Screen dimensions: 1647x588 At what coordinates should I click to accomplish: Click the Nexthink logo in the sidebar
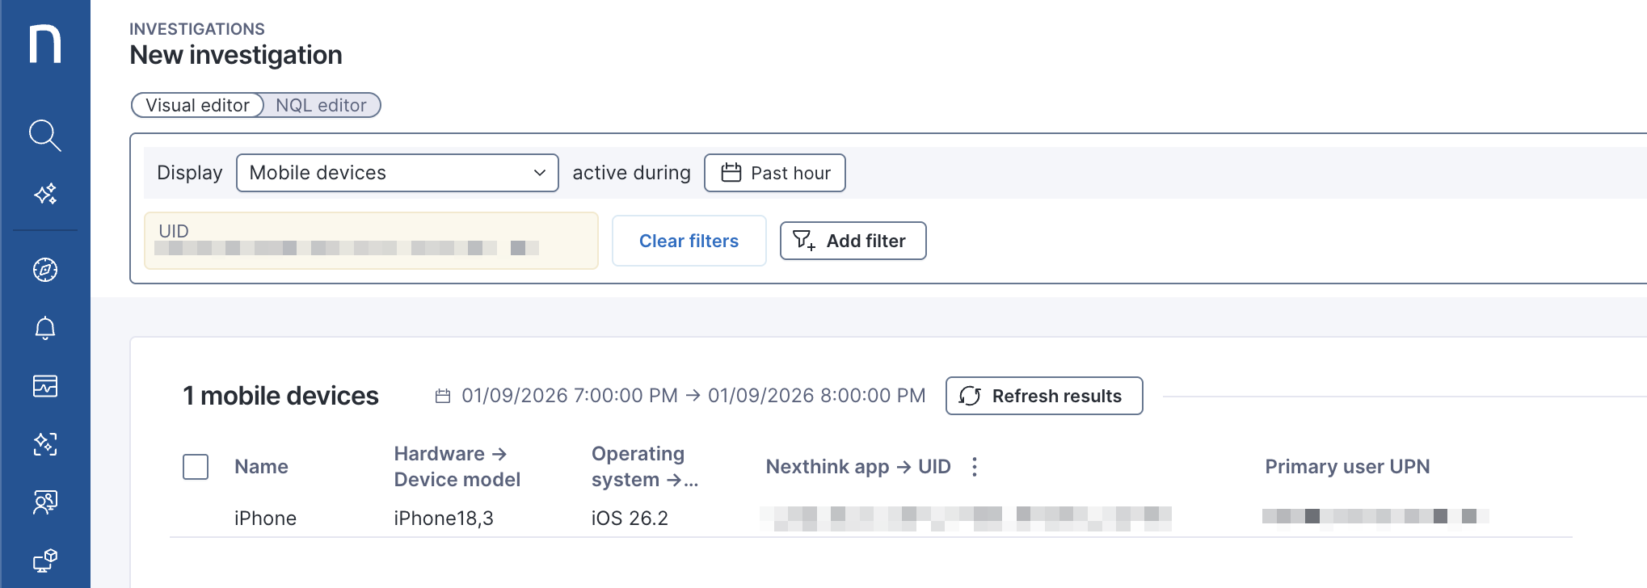point(45,44)
